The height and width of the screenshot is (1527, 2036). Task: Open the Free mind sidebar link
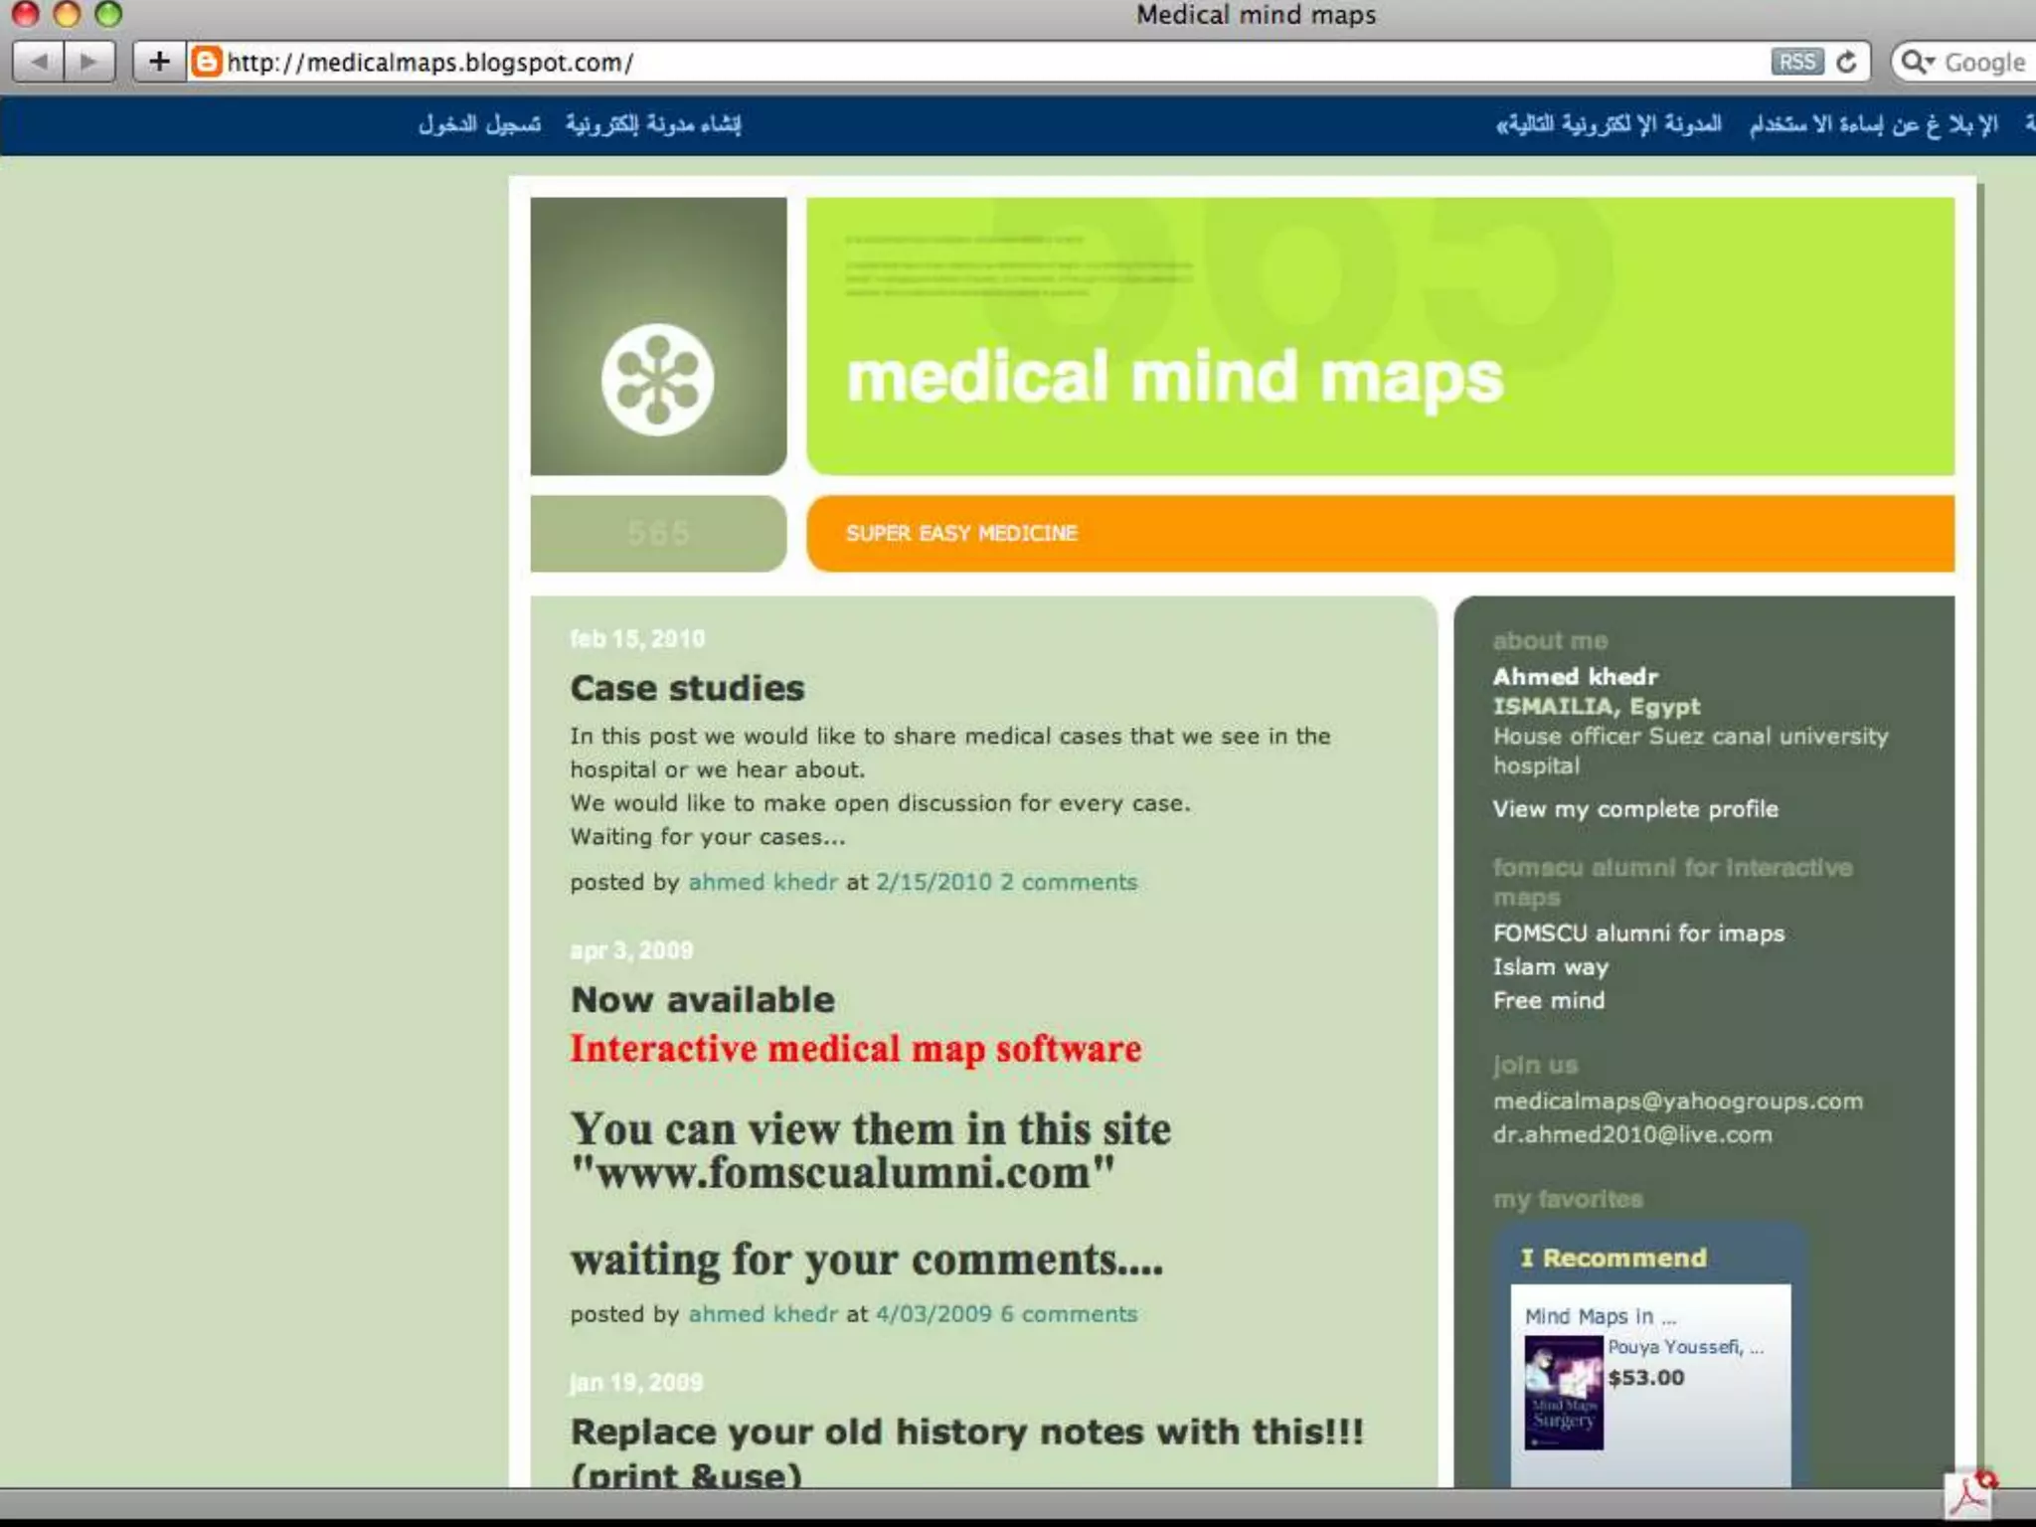[x=1548, y=1001]
